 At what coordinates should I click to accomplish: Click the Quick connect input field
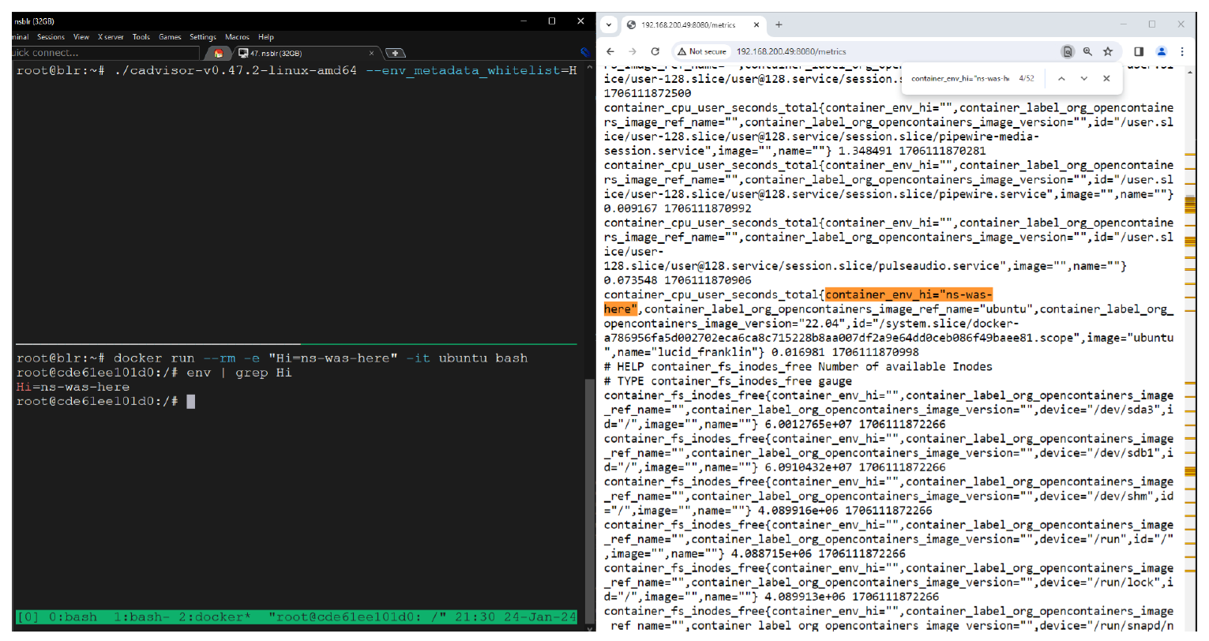[103, 53]
